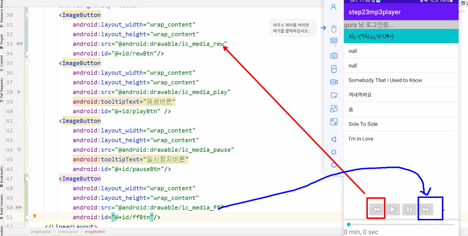Click the pop-out window icon in sidebar
Screen dimensions: 468x236
coord(333,108)
